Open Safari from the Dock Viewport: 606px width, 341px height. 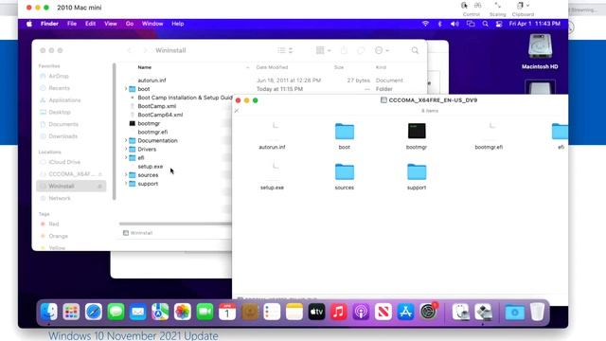point(94,312)
